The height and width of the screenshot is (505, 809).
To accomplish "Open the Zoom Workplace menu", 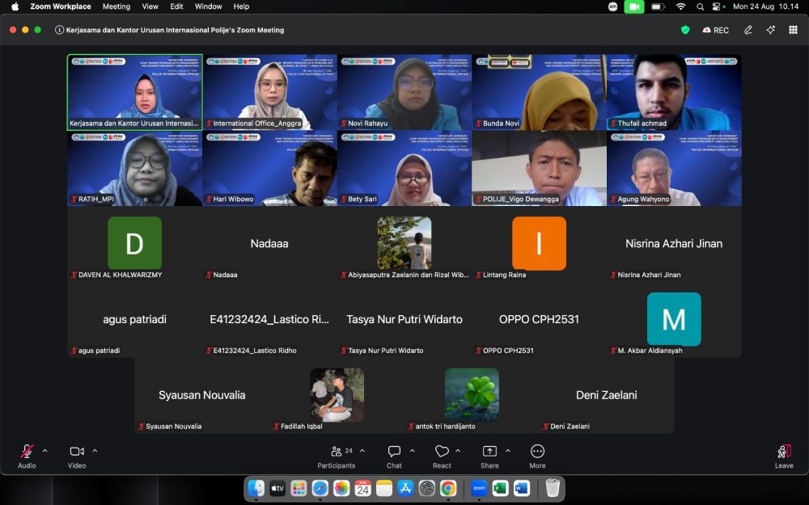I will (61, 6).
